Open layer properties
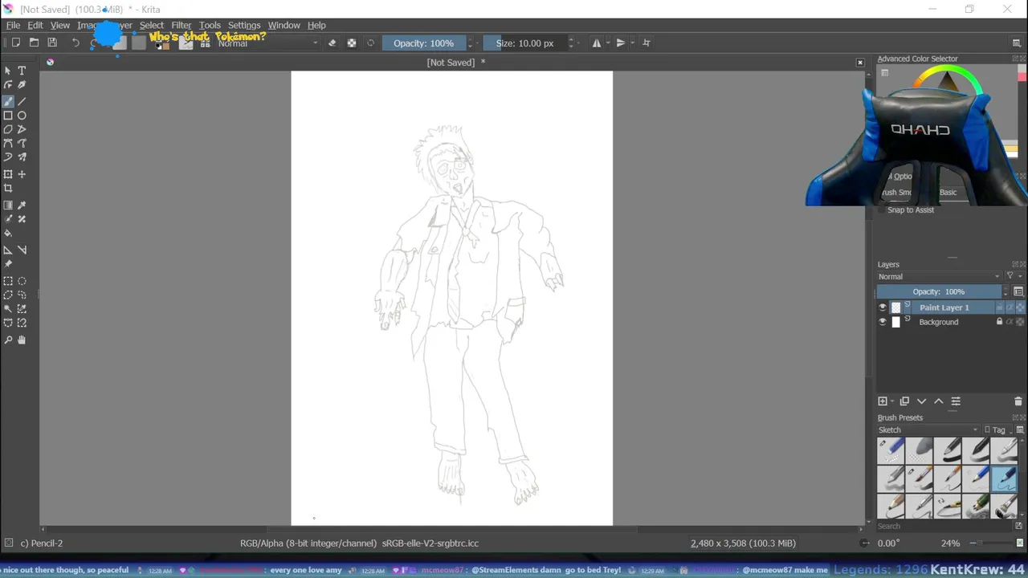1028x578 pixels. (956, 401)
